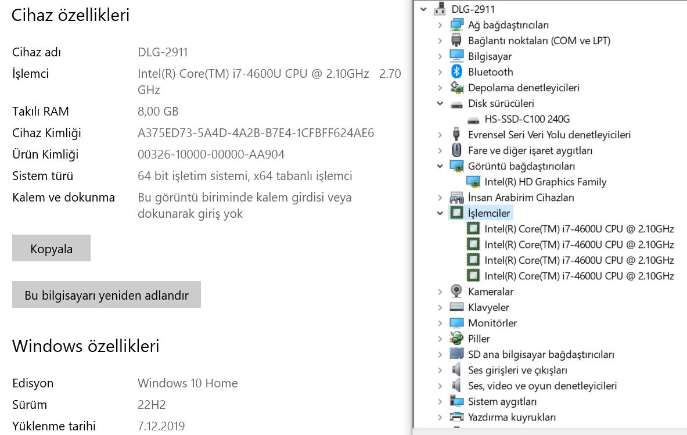The width and height of the screenshot is (687, 435).
Task: Click the Depolama denetleyicileri icon
Action: point(456,88)
